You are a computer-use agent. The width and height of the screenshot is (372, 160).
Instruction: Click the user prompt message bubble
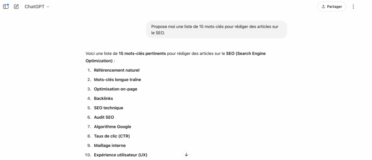217,29
